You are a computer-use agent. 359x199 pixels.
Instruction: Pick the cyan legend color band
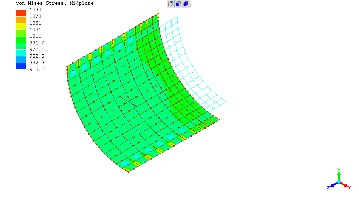click(x=21, y=53)
